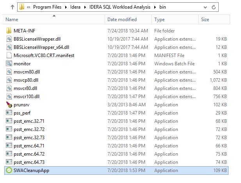This screenshot has width=241, height=183.
Task: Click psst_emc.32.73 file name
Action: click(29, 138)
